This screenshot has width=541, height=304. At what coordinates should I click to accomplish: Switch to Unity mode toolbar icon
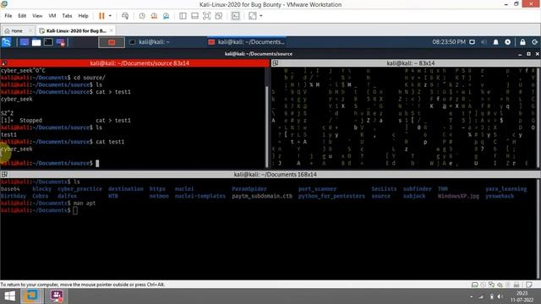coord(218,16)
